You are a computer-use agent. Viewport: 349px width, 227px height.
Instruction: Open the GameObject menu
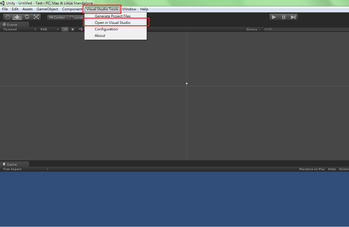47,9
